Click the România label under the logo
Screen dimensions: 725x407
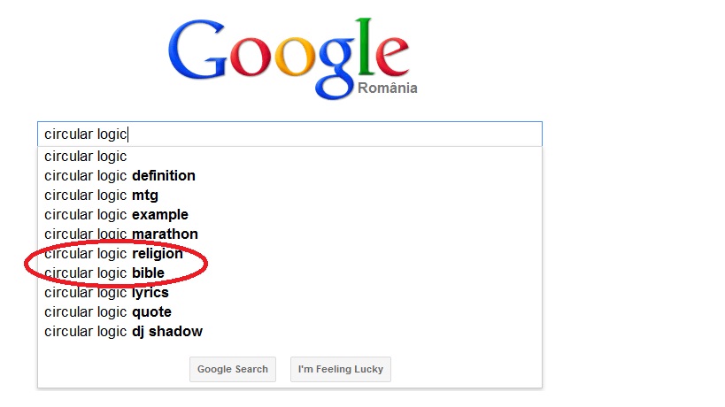388,88
